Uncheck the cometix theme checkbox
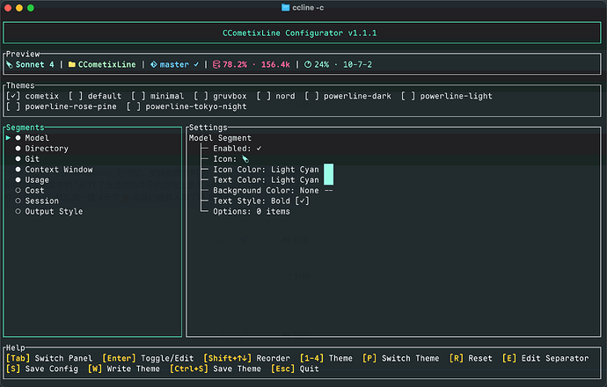 point(13,96)
